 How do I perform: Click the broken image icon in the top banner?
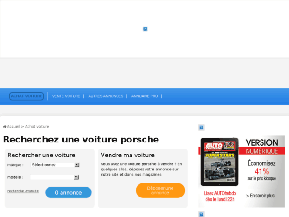point(145,29)
